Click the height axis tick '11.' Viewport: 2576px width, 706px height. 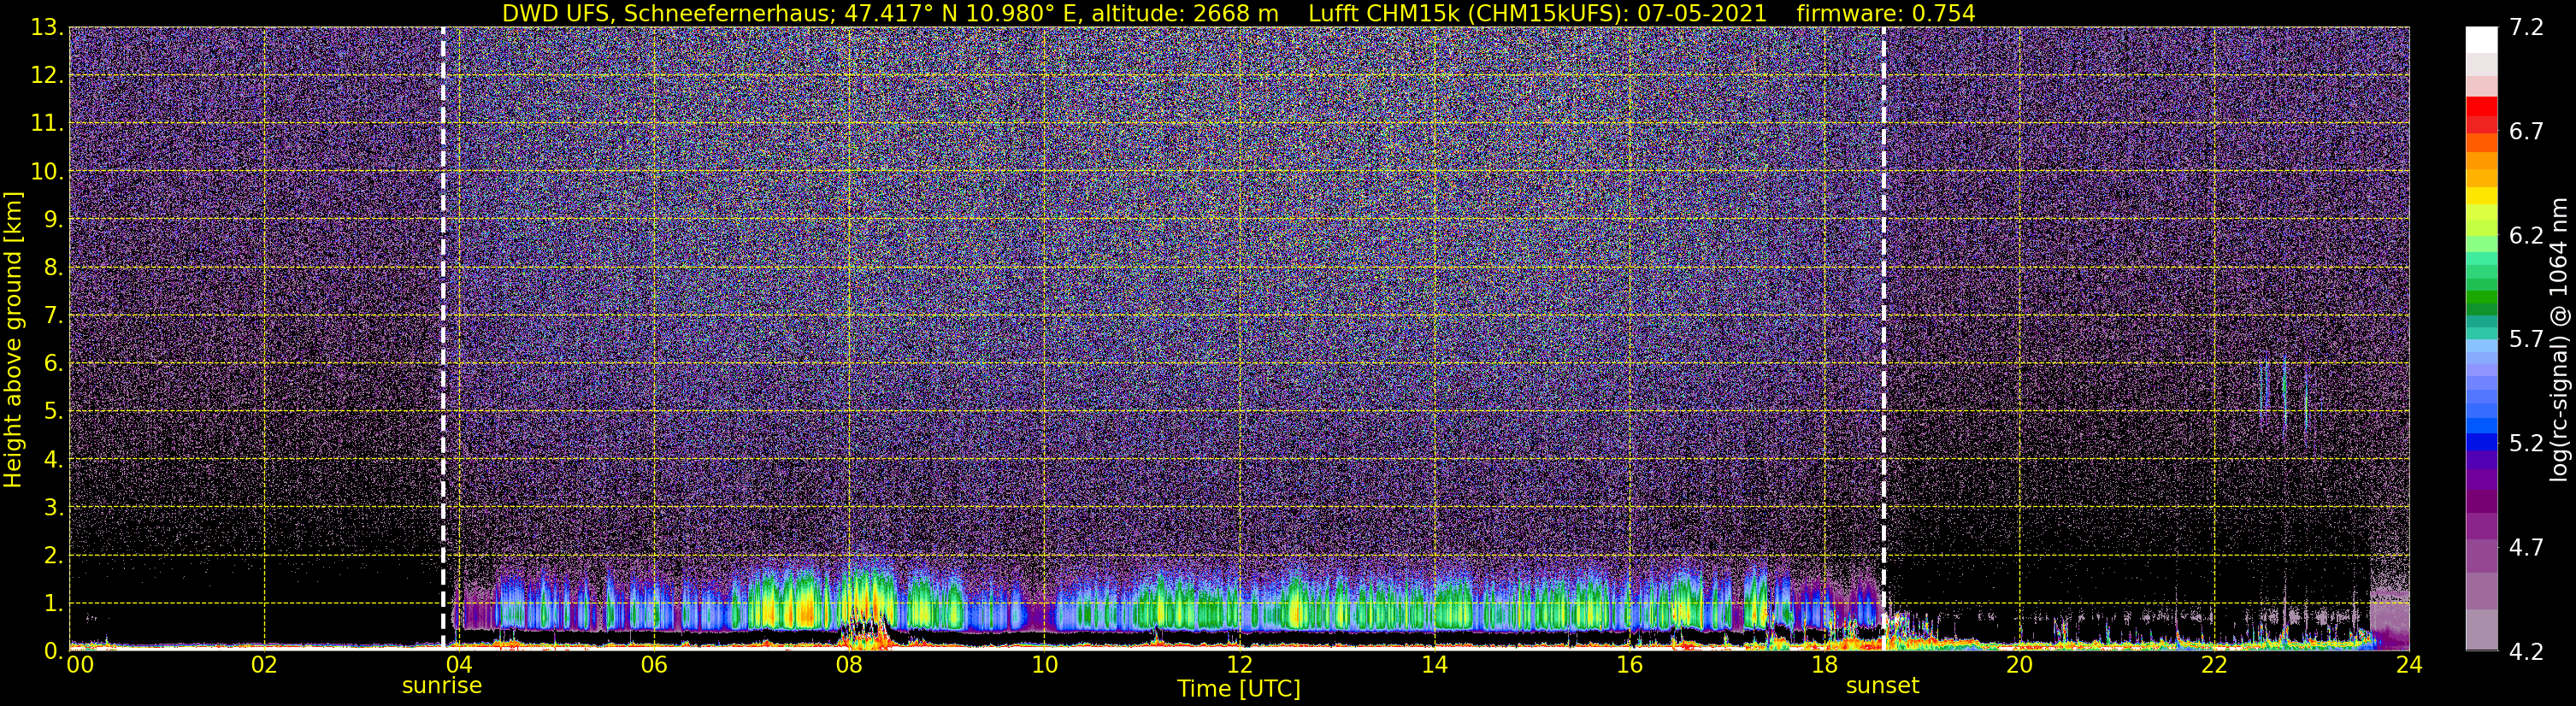click(47, 124)
